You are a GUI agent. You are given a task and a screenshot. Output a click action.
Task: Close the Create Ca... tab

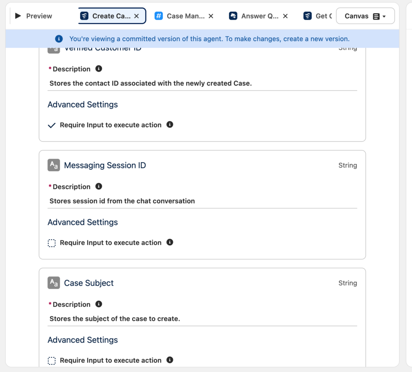tap(136, 16)
